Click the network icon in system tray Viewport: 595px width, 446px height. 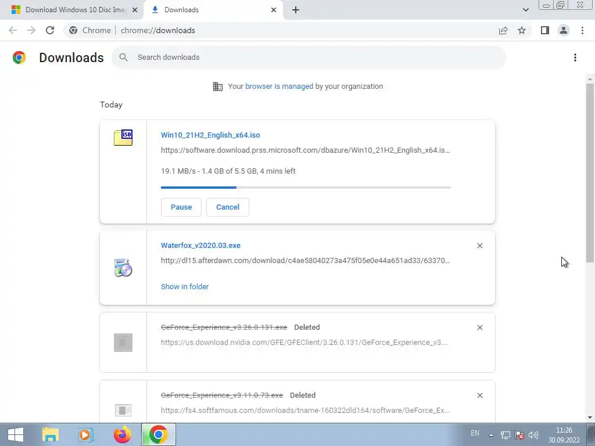[505, 435]
